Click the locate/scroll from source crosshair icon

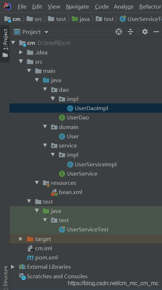pos(119,32)
